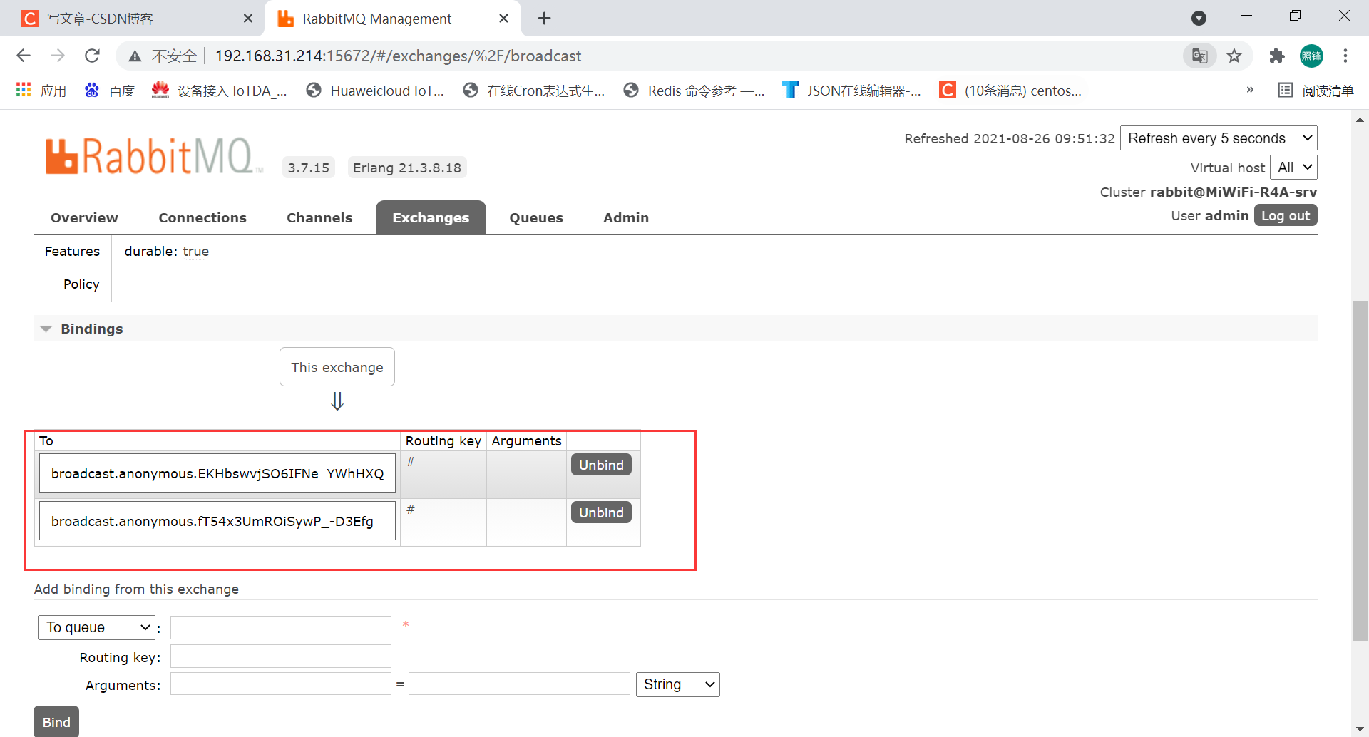Focus the To queue name field
The height and width of the screenshot is (737, 1369).
tap(281, 627)
